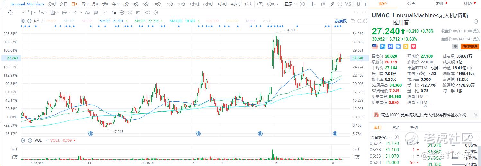Select the arrow drawing tool
Screen dimensions: 481x166
[76, 12]
